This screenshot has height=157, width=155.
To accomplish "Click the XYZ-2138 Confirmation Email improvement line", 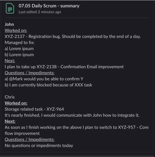I will pos(64,67).
